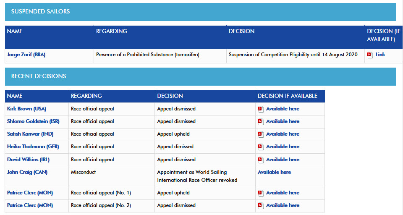
Task: Click the PDF icon in Heiko Tholmann's row
Action: coord(261,147)
